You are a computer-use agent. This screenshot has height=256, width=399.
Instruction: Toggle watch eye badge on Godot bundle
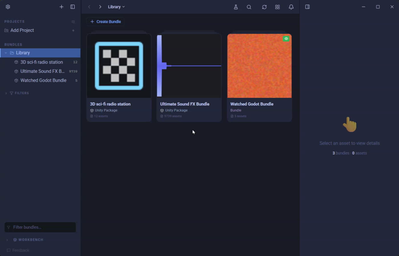point(286,39)
